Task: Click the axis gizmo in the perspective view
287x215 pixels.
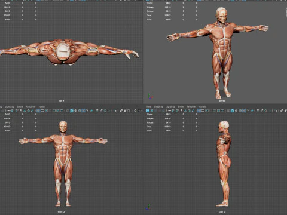Action: point(150,97)
